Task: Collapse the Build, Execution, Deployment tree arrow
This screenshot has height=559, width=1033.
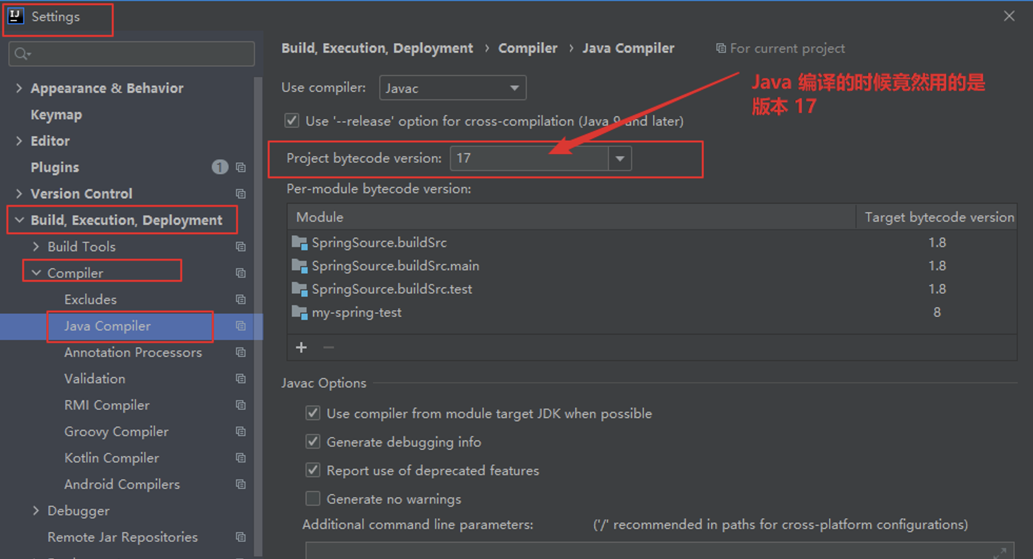Action: pyautogui.click(x=19, y=220)
